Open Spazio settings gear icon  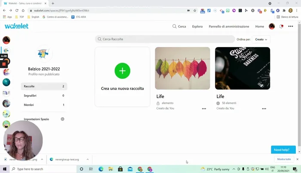63,119
